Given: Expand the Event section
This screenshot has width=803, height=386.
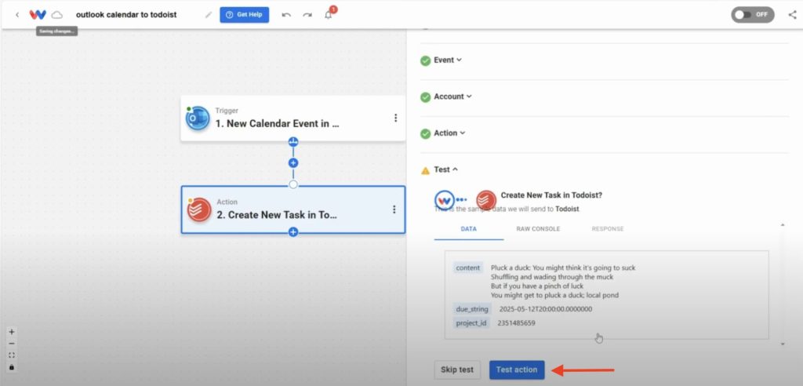Looking at the screenshot, I should (448, 60).
